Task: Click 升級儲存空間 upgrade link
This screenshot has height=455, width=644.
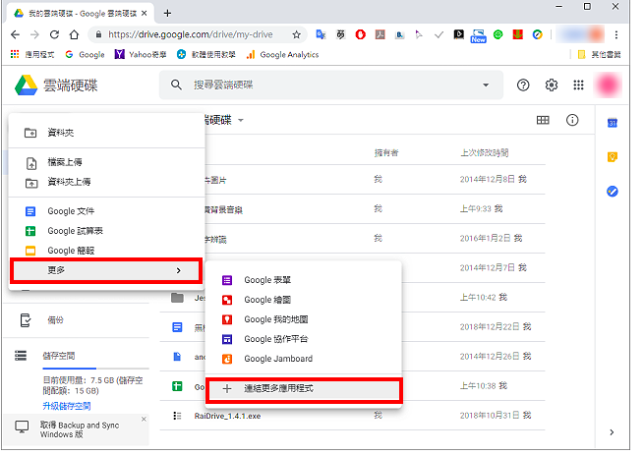Action: coord(67,406)
